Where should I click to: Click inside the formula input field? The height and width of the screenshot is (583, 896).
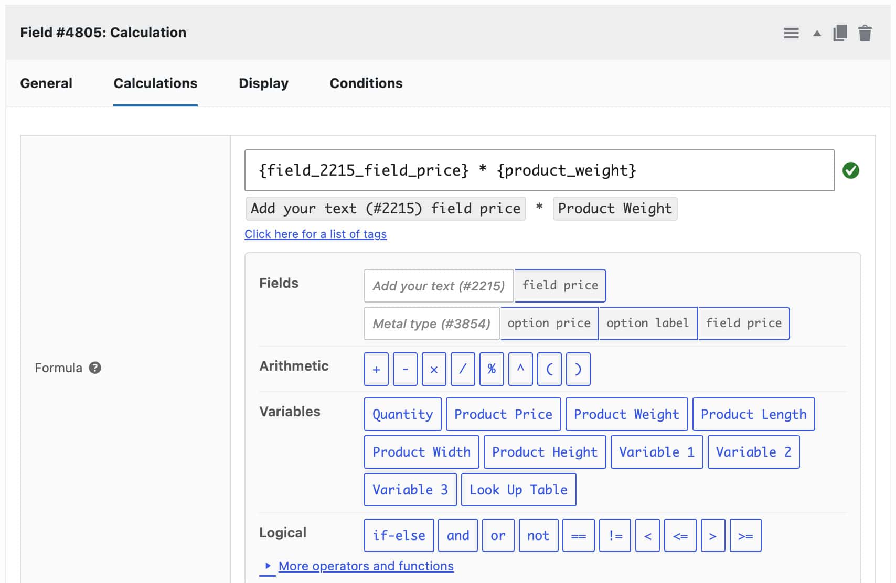pos(539,170)
